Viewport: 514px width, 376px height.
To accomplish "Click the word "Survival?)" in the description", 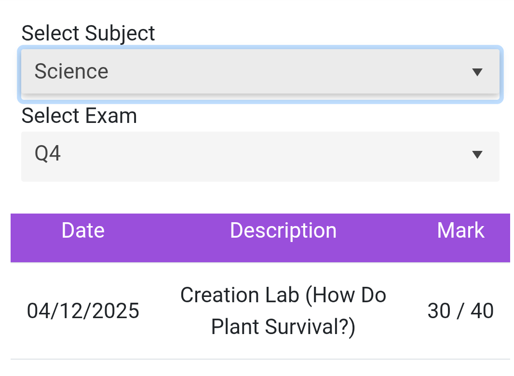I will (x=311, y=327).
